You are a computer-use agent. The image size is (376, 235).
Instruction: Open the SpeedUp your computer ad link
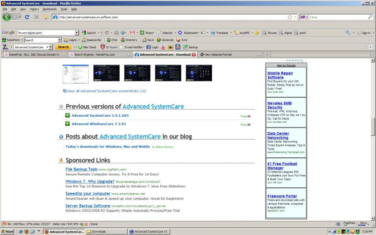[88, 193]
